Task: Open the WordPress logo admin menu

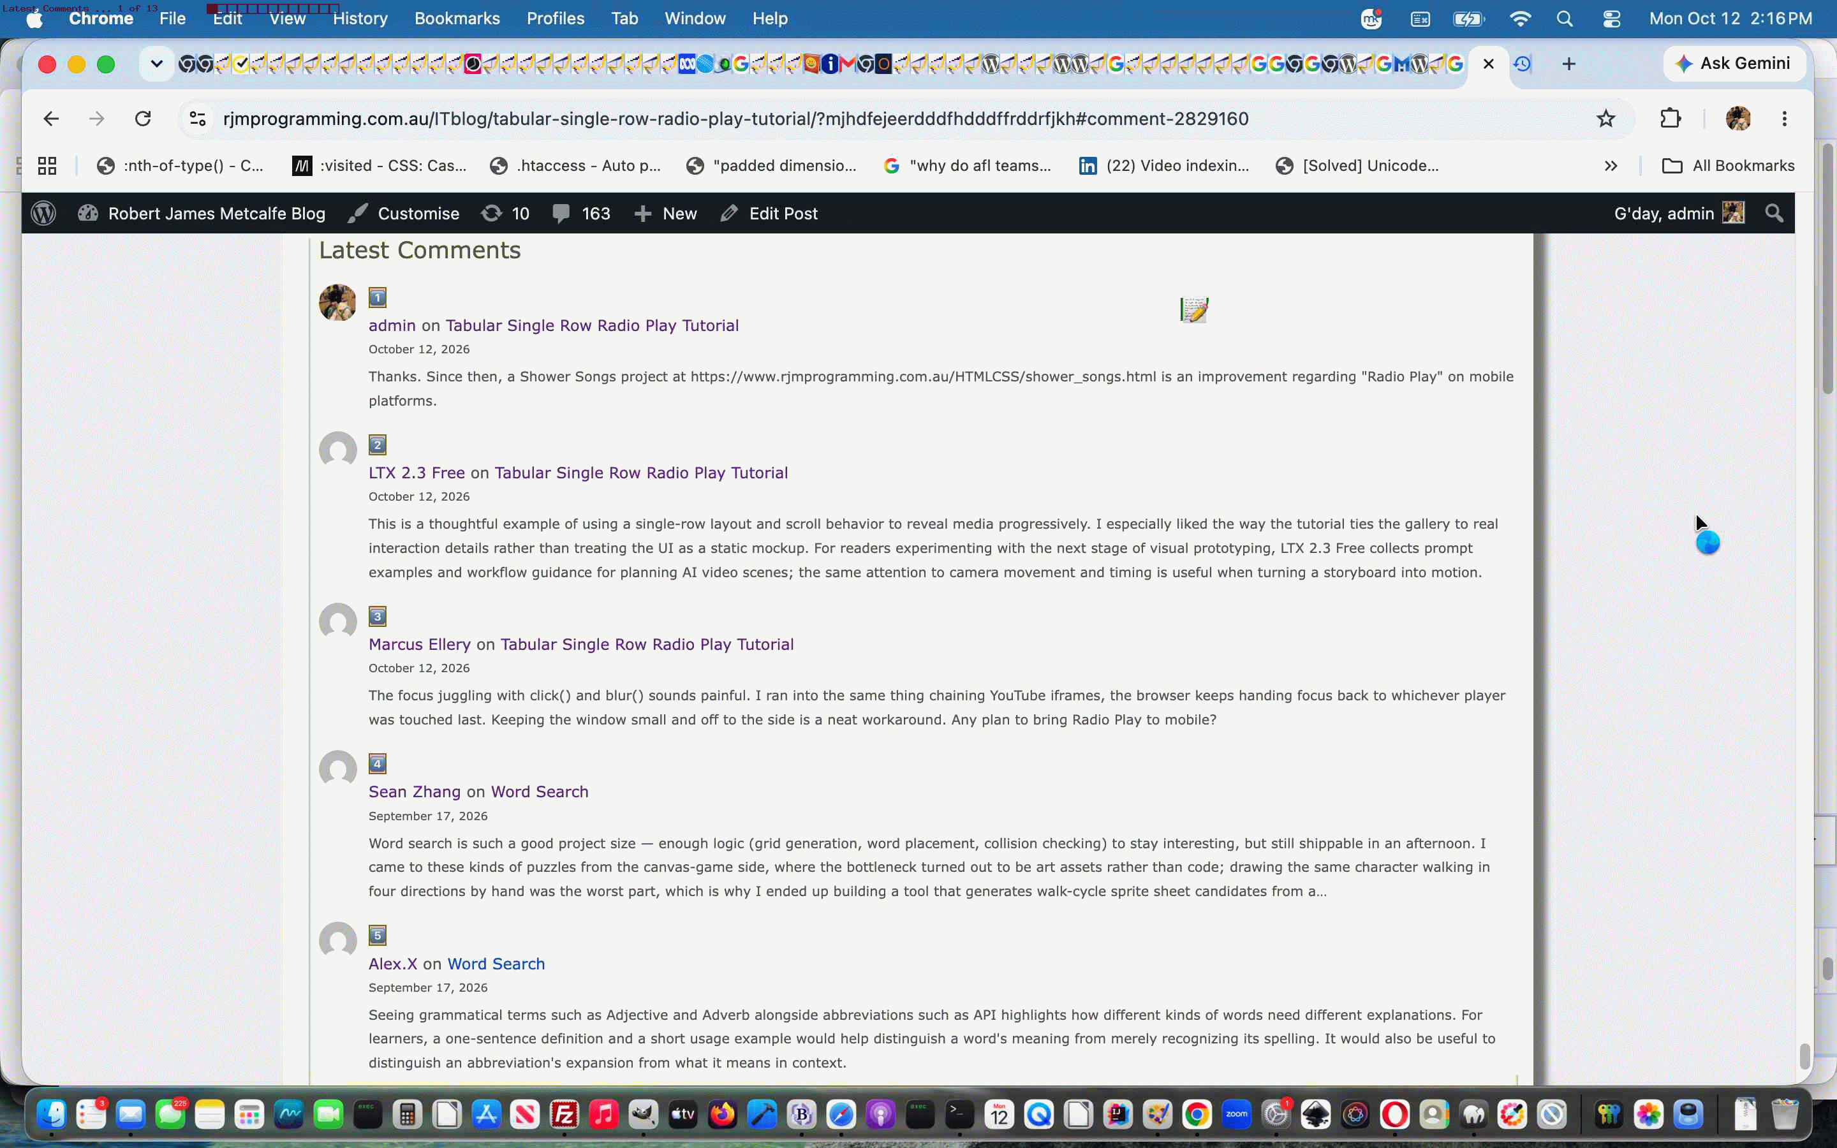Action: coord(43,214)
